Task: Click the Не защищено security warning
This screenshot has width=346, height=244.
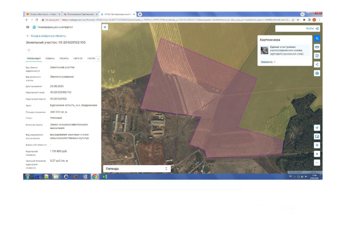Action: [50, 20]
